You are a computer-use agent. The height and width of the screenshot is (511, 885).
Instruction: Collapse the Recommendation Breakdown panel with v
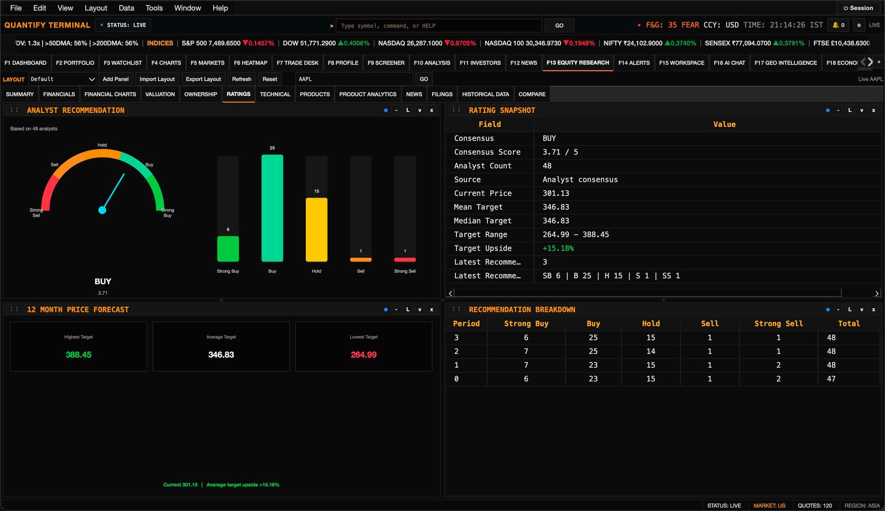pos(862,309)
